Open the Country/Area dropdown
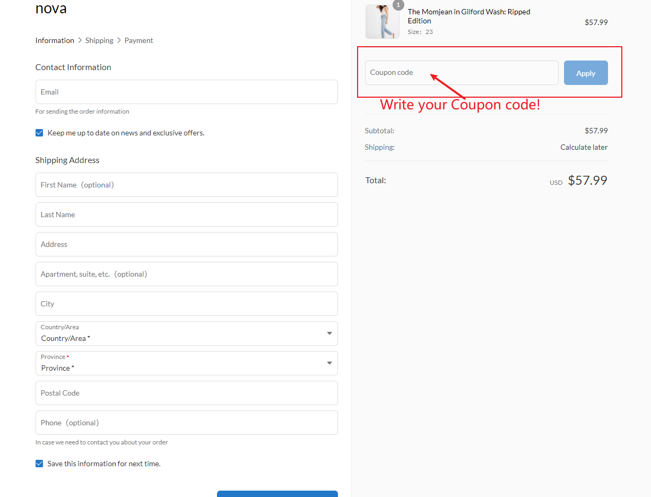The image size is (651, 497). pyautogui.click(x=187, y=333)
